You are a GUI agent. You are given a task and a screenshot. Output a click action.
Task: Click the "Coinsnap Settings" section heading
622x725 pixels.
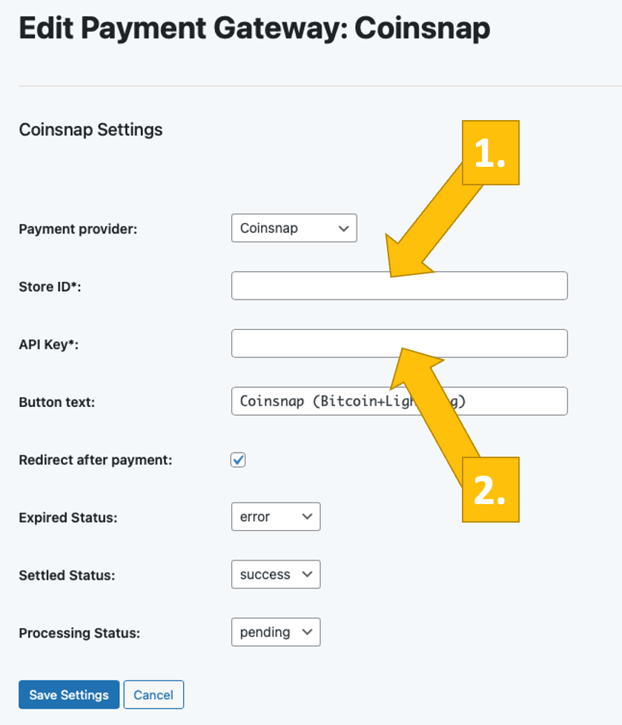coord(90,130)
